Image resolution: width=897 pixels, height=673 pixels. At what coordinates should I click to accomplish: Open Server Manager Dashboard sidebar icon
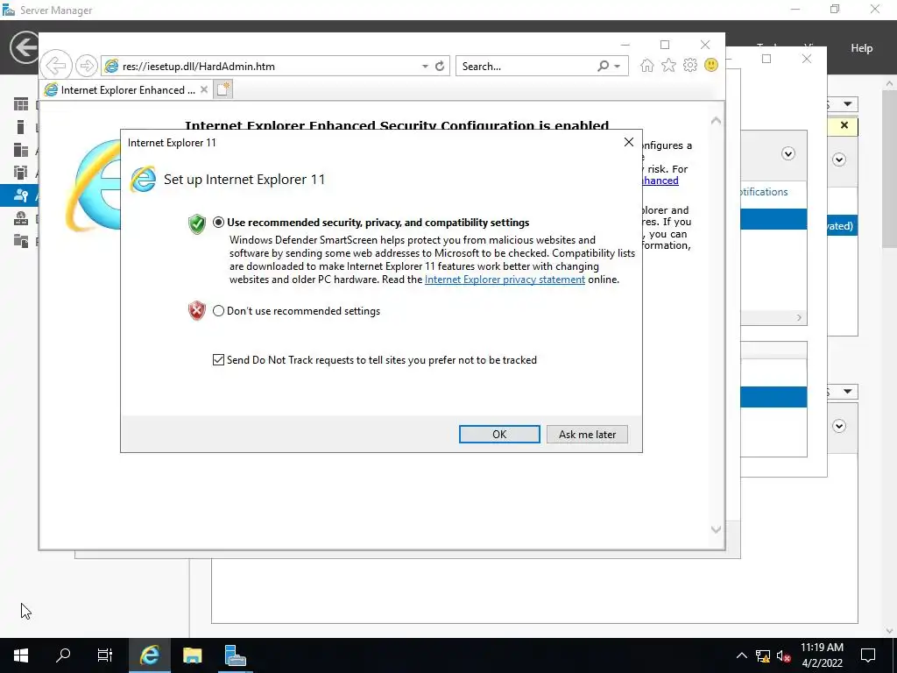[21, 103]
